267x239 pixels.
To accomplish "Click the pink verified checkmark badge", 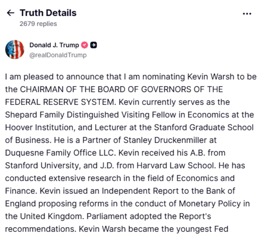I will [84, 45].
